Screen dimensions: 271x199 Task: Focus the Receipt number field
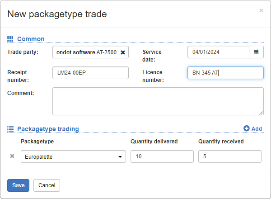90,73
